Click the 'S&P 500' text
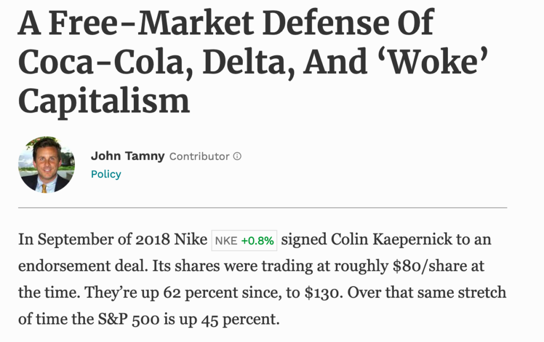Screen dimensions: 544x342 tap(129, 319)
